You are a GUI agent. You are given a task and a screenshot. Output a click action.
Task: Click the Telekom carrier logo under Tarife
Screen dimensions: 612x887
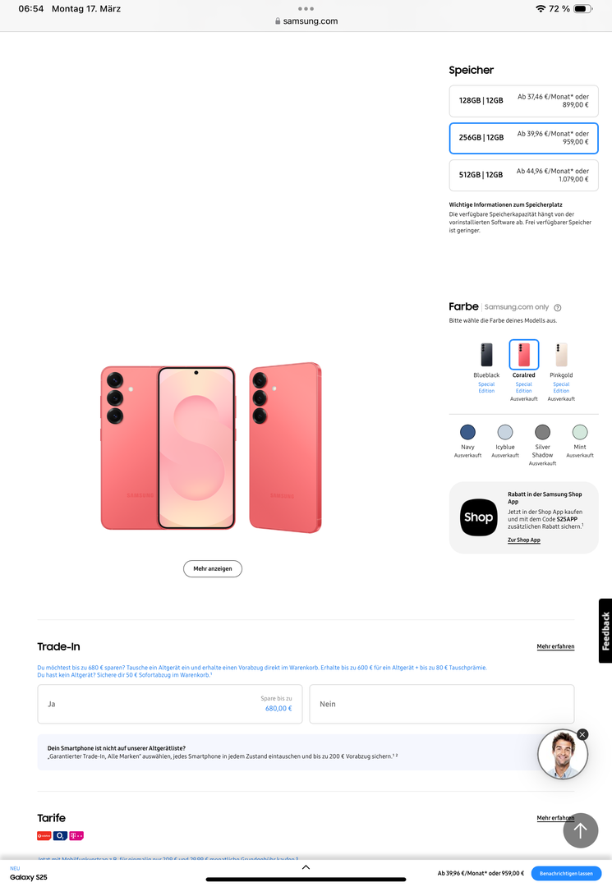tap(76, 835)
